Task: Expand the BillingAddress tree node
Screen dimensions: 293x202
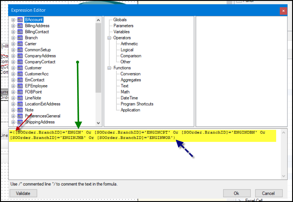Action: point(13,26)
